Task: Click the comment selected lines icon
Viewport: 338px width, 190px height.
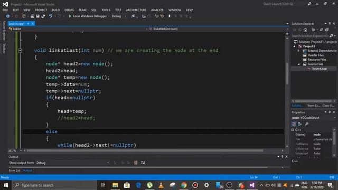Action: click(x=157, y=16)
